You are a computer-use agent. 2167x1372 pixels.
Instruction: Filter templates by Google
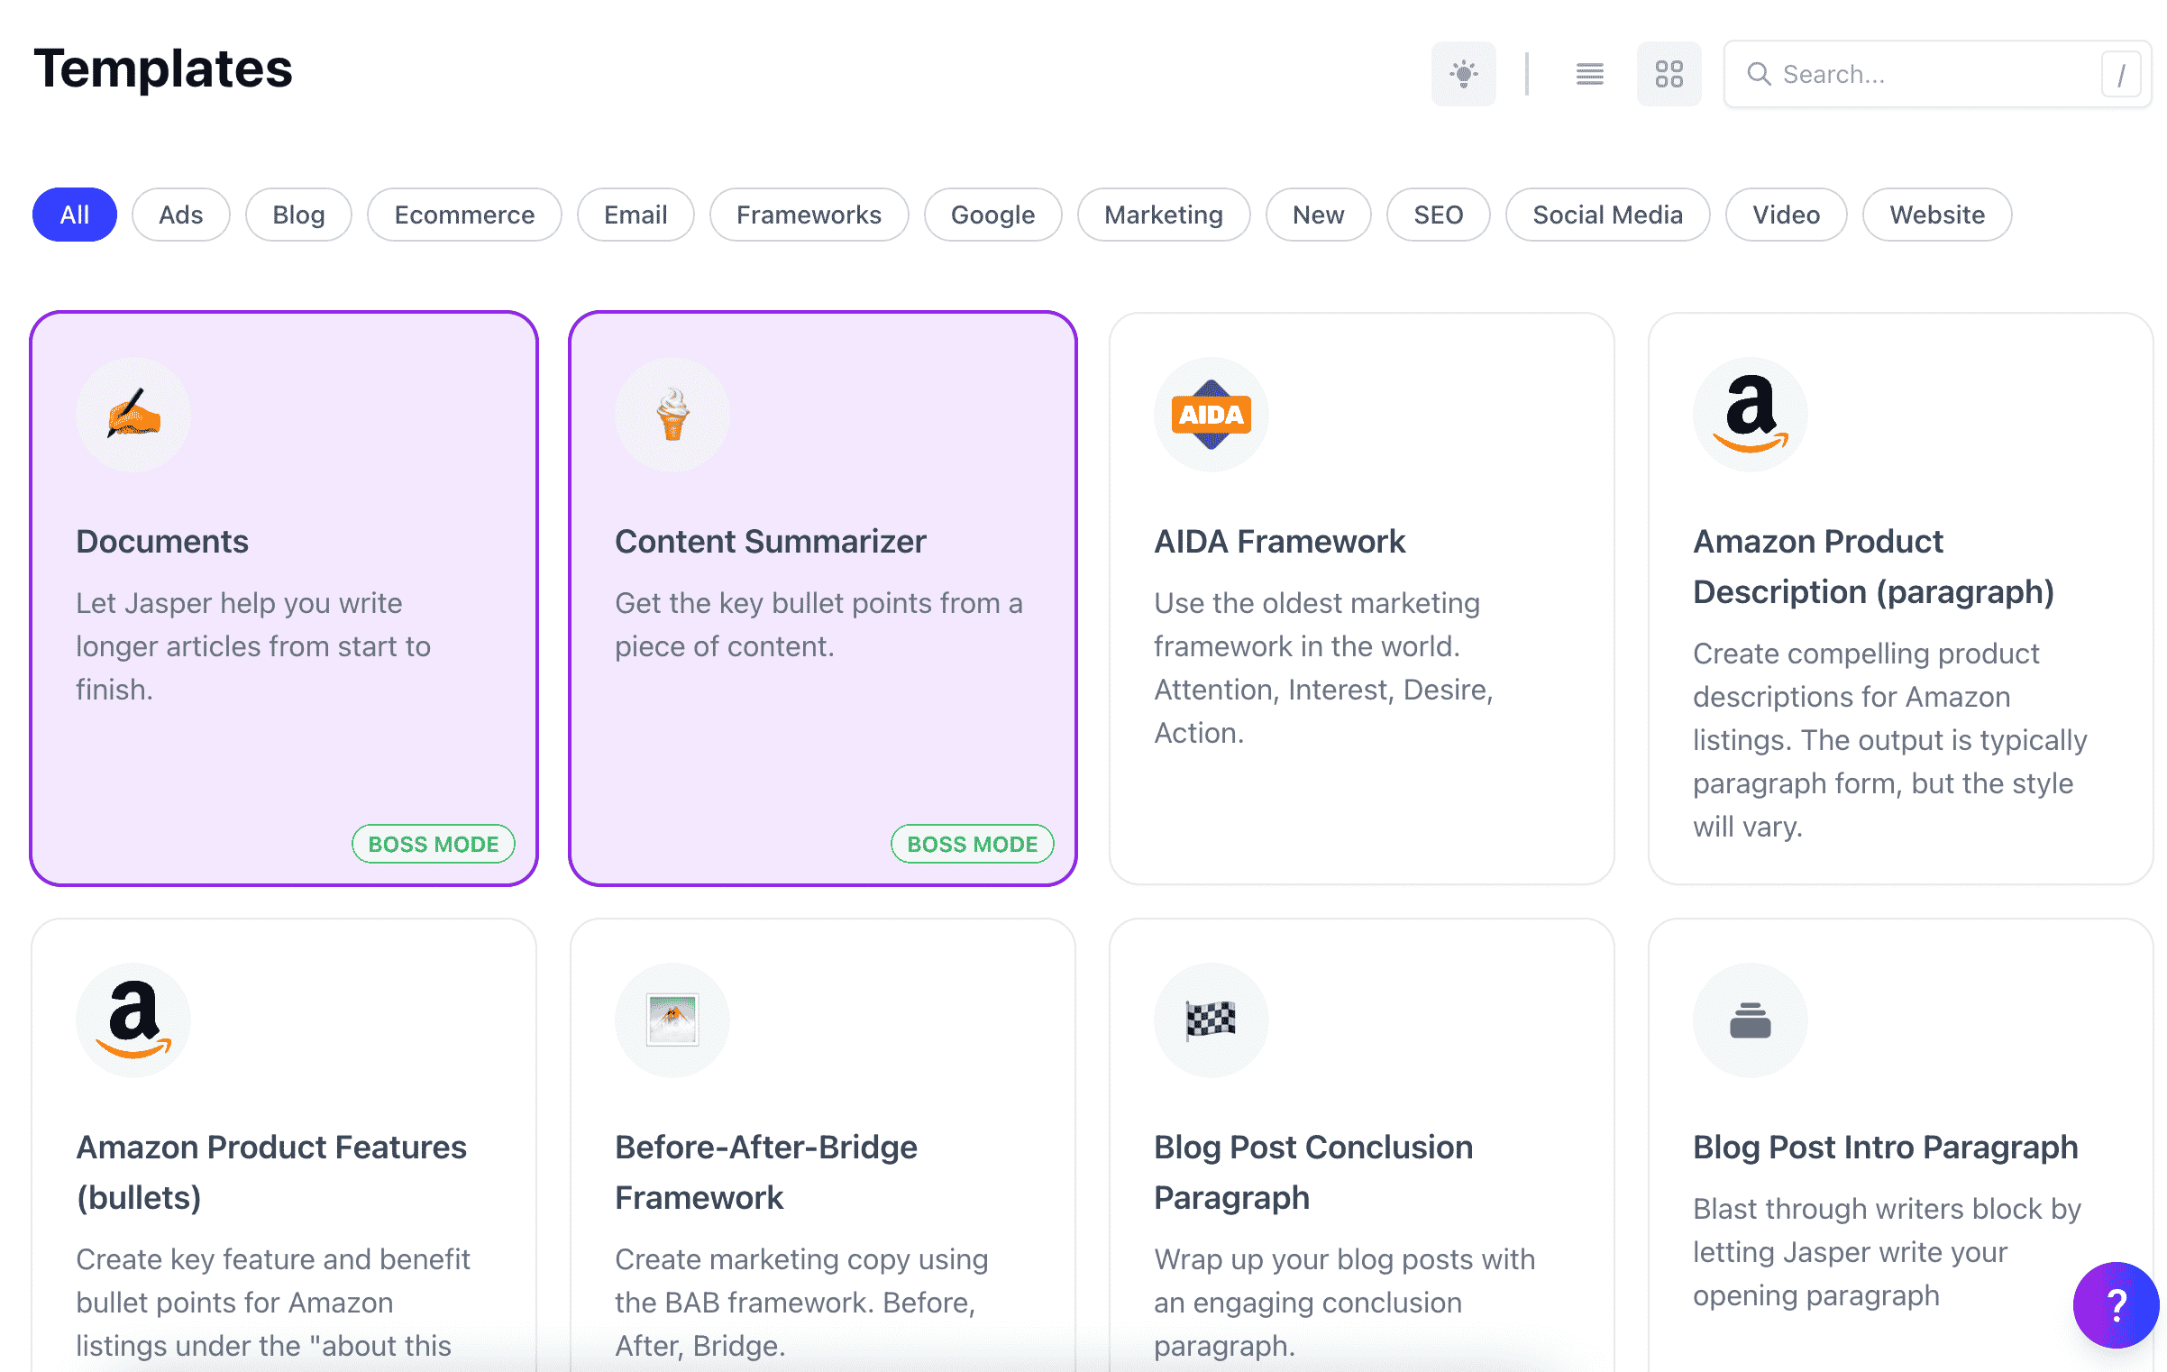coord(992,215)
